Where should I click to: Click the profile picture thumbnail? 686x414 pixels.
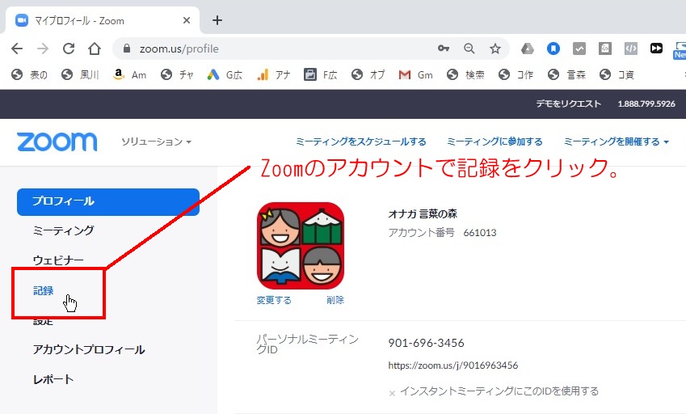301,246
